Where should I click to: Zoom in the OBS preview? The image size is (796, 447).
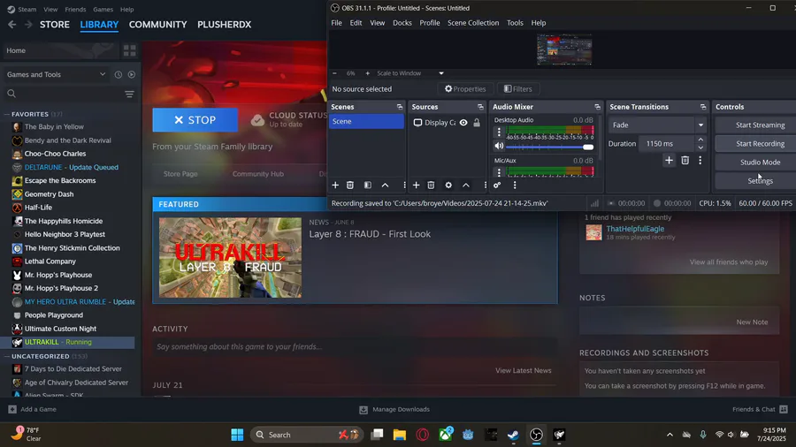(x=368, y=73)
